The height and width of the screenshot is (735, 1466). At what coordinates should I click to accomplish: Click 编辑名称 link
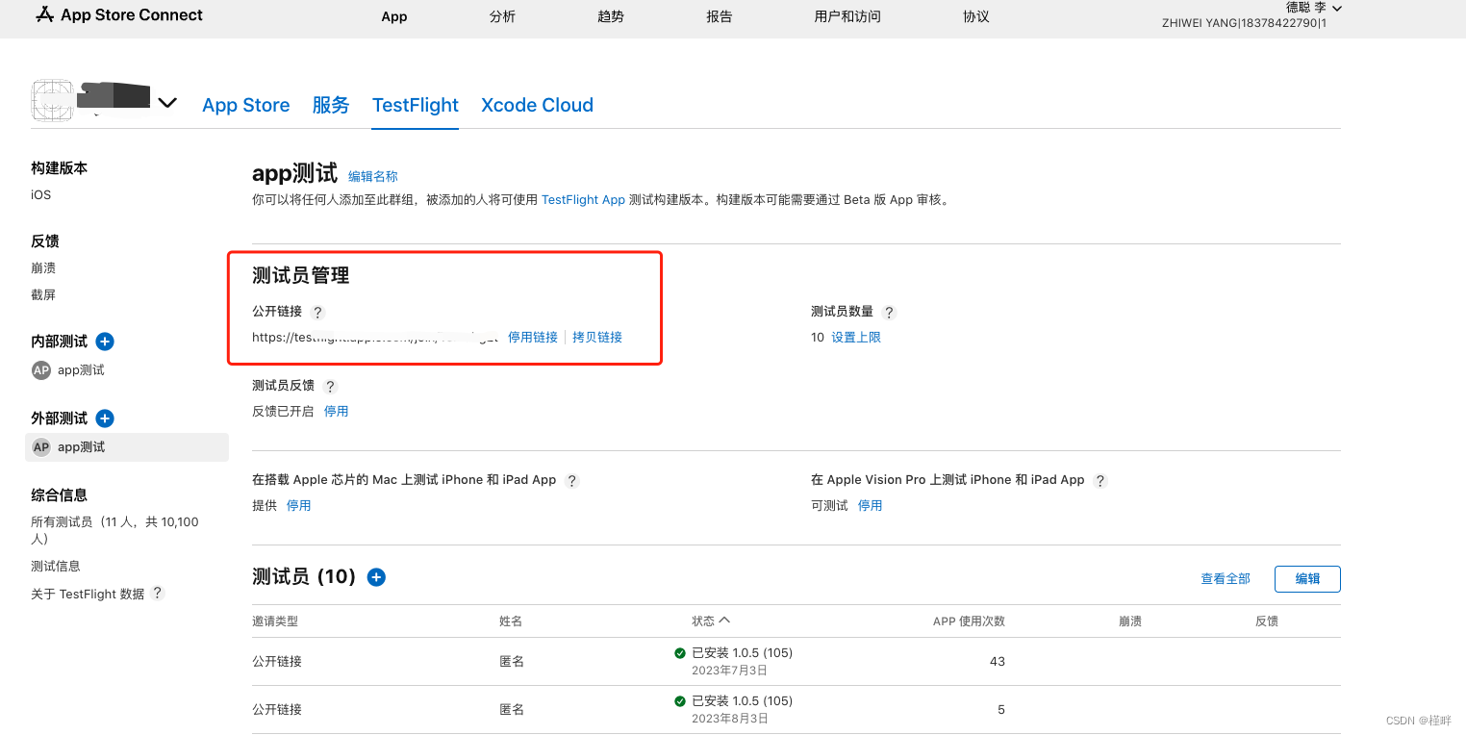[x=373, y=176]
